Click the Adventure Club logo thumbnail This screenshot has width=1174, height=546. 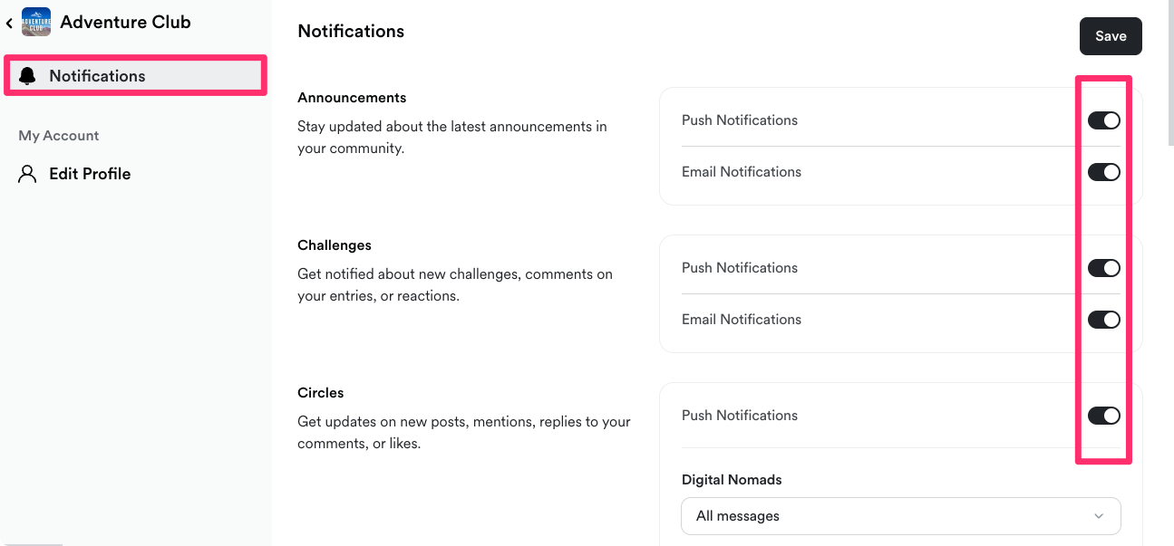36,22
